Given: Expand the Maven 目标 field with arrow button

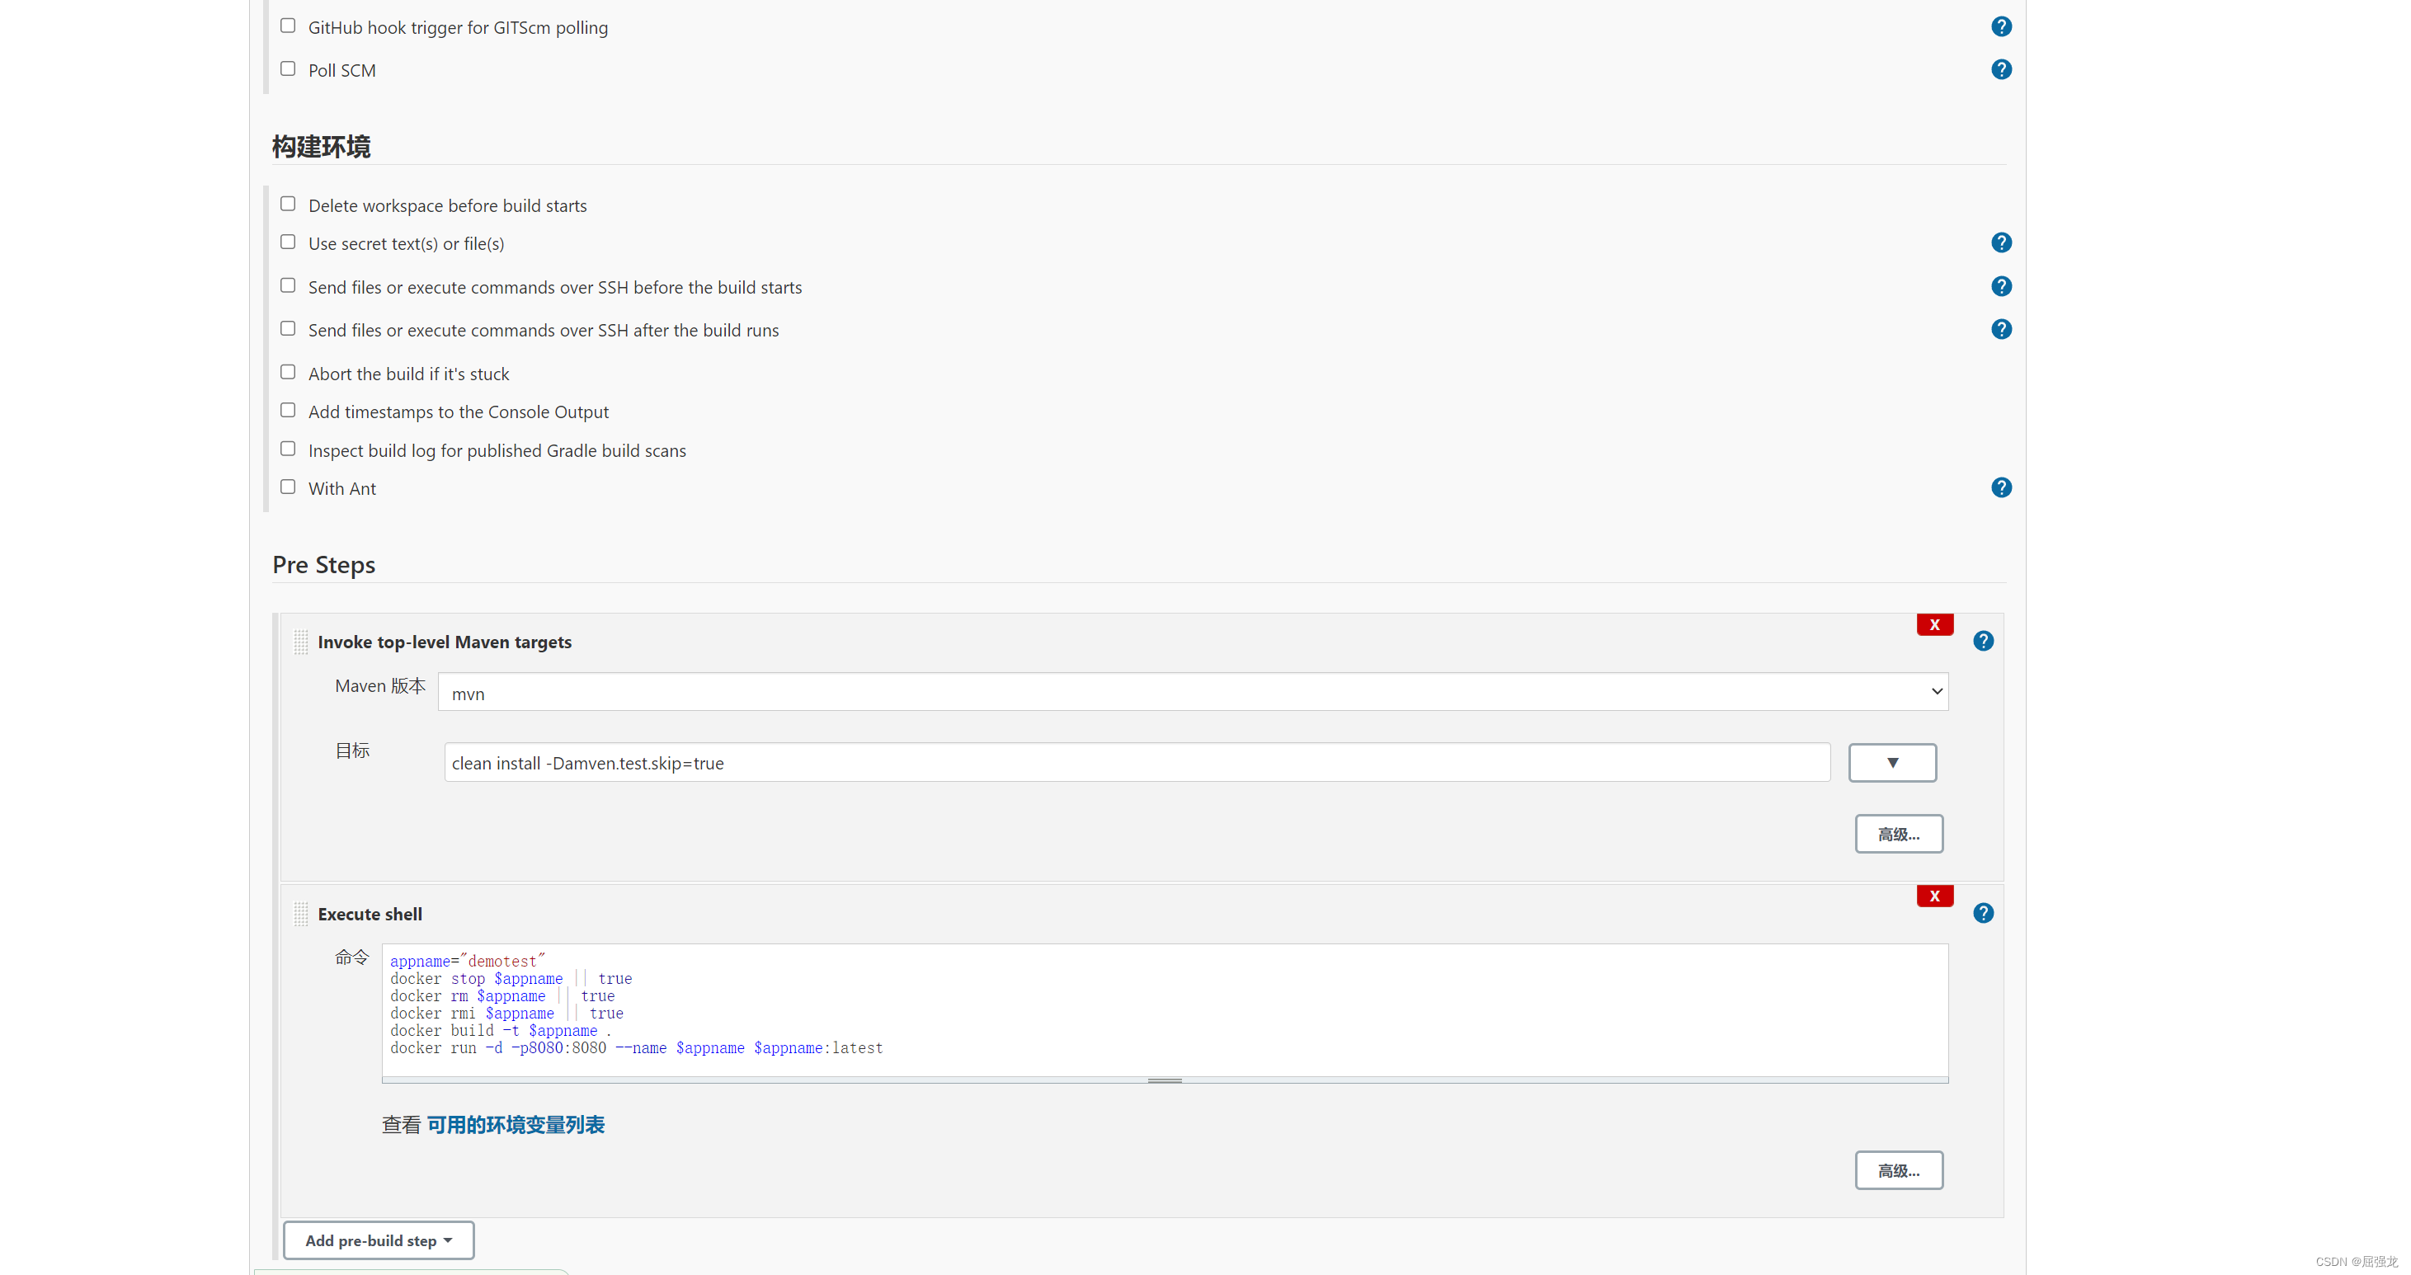Looking at the screenshot, I should [x=1891, y=762].
